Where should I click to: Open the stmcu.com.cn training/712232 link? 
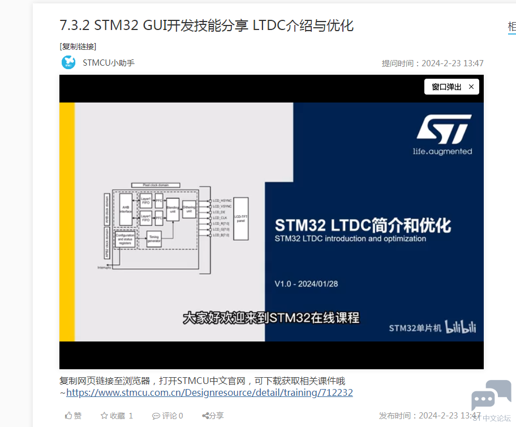click(x=209, y=392)
